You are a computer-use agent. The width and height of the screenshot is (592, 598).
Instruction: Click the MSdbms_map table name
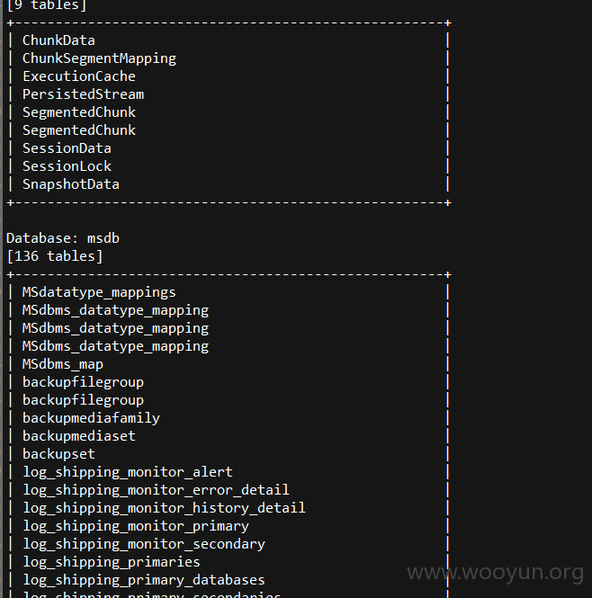click(63, 364)
